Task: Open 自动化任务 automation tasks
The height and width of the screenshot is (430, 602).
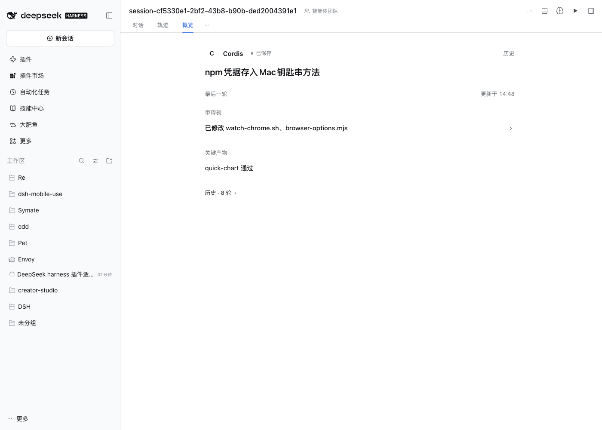Action: 60,92
